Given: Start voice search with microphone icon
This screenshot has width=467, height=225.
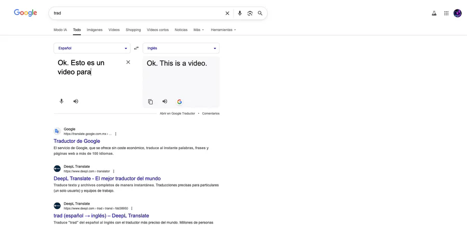Looking at the screenshot, I should (x=240, y=13).
